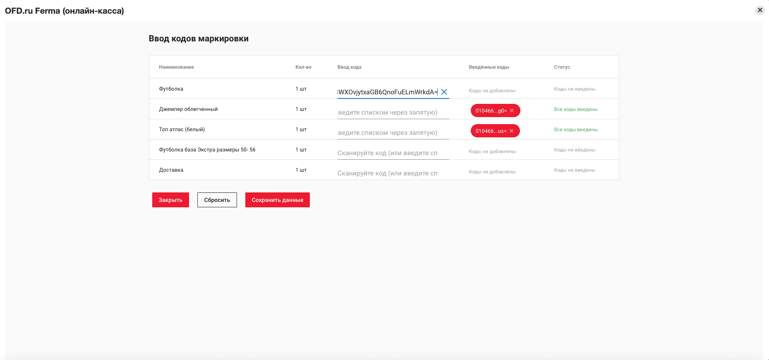Select Футболка база Экстра размеры 50- 56
This screenshot has width=769, height=360.
coord(207,150)
